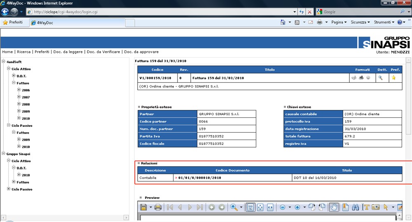The height and width of the screenshot is (222, 412).
Task: Expand the 2010 node under 4andSoft Ciclo Attivo
Action: pos(19,118)
